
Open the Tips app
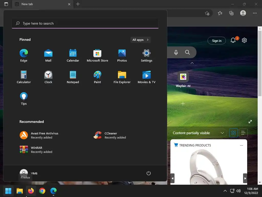24,99
